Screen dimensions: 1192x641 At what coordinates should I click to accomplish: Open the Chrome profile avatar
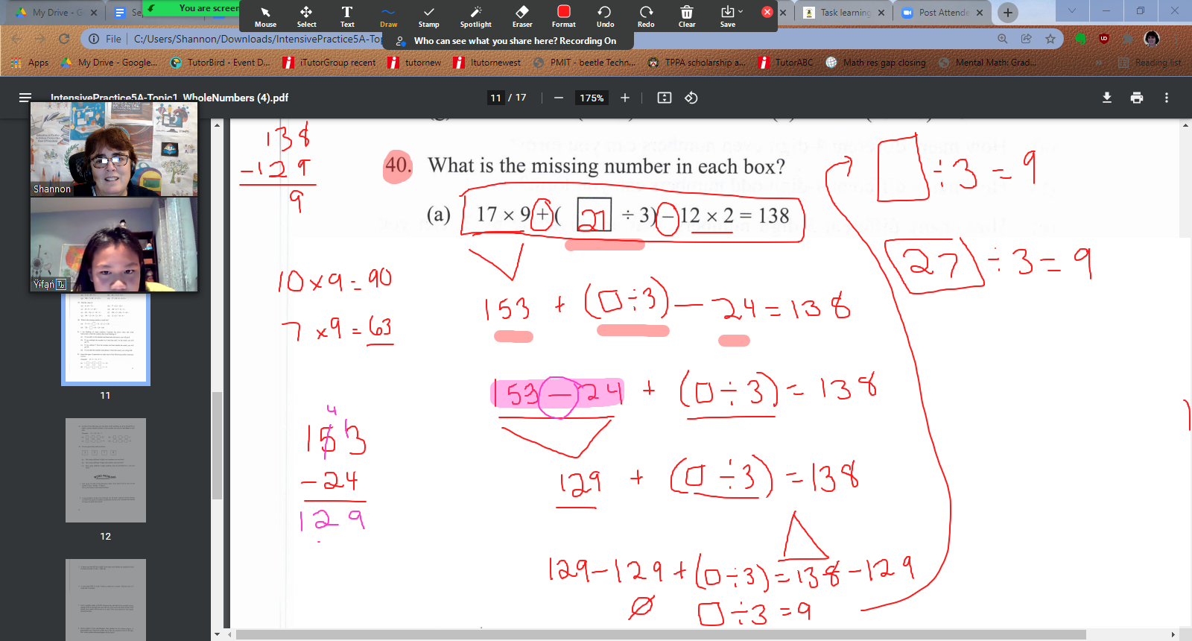click(1152, 39)
